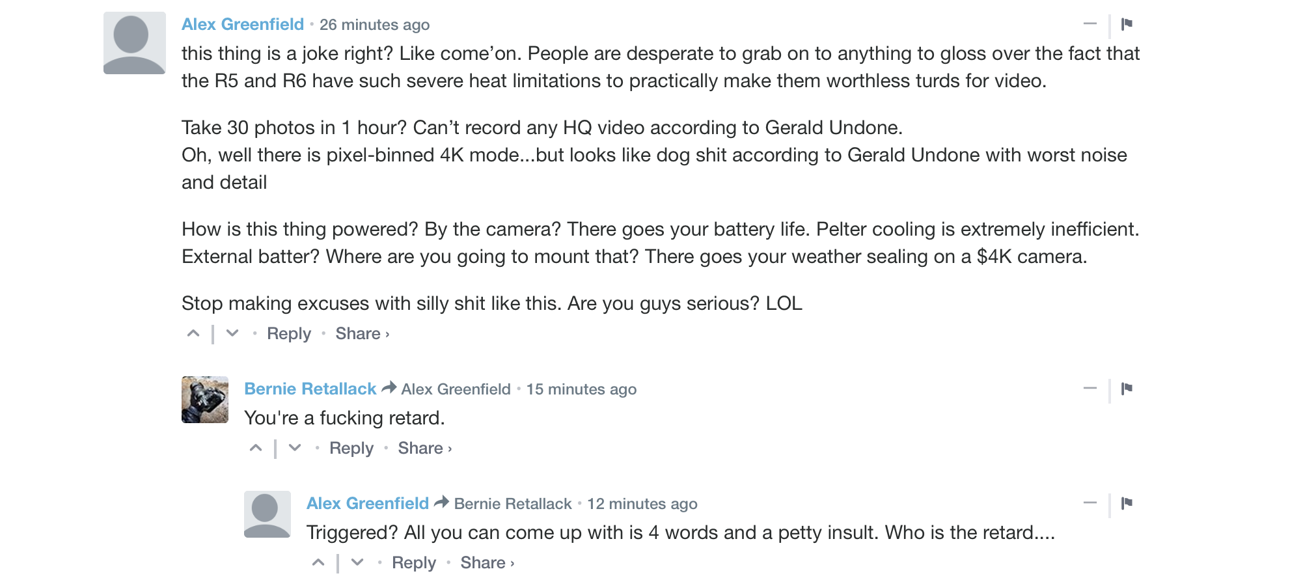
Task: Open Share menu under Bernie's reply
Action: 425,448
